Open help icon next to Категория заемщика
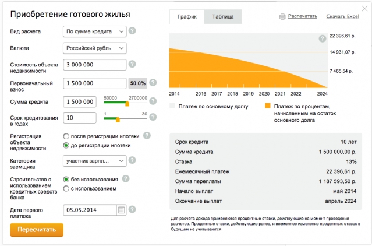The image size is (372, 246). point(132,160)
